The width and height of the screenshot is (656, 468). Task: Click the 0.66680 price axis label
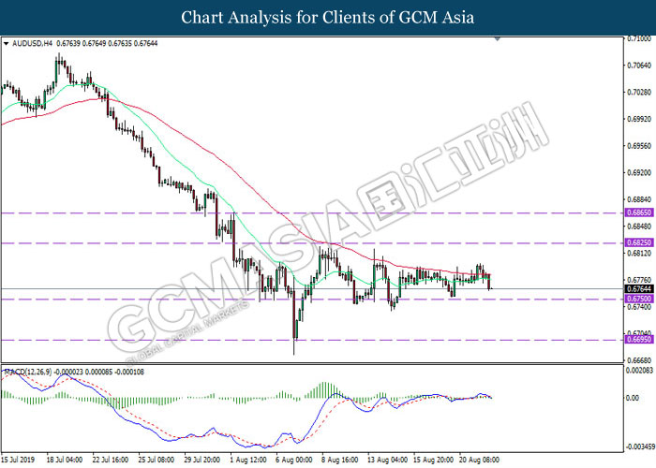click(x=640, y=360)
